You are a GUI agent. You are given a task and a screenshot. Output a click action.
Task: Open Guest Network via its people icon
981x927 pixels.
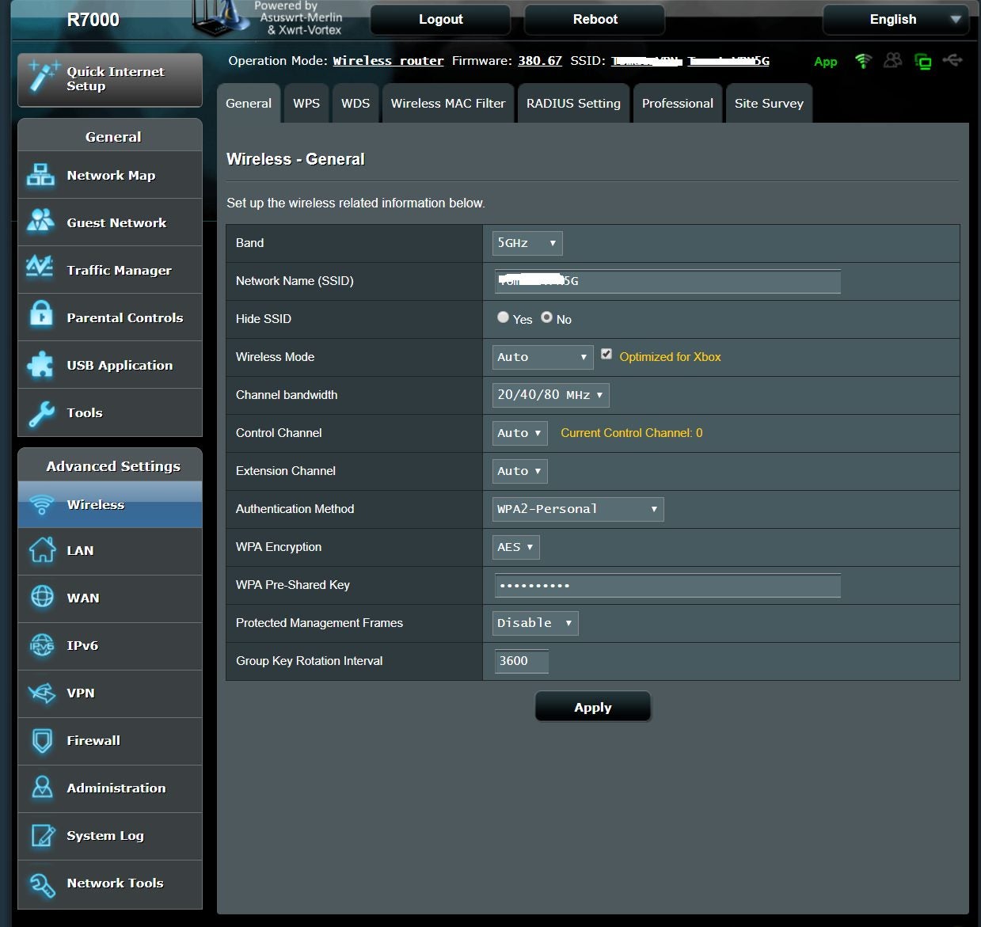tap(40, 222)
